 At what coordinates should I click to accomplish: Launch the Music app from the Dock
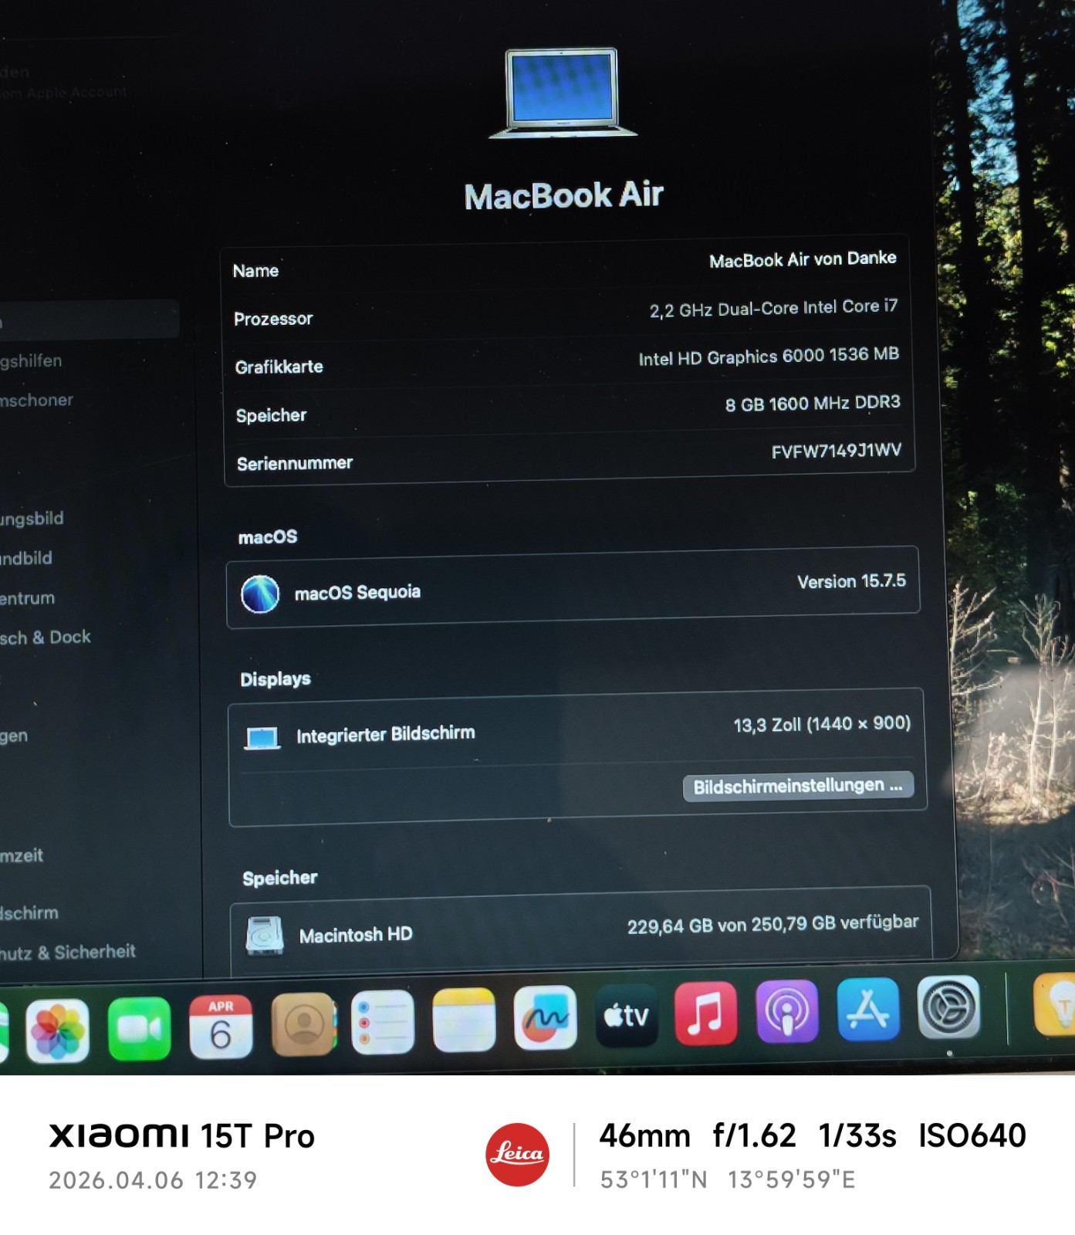tap(705, 1013)
